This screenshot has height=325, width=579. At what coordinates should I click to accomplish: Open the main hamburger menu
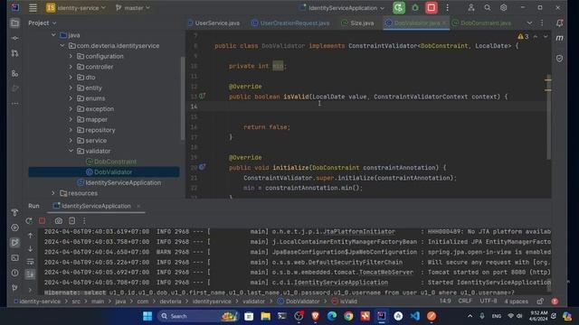(x=33, y=8)
